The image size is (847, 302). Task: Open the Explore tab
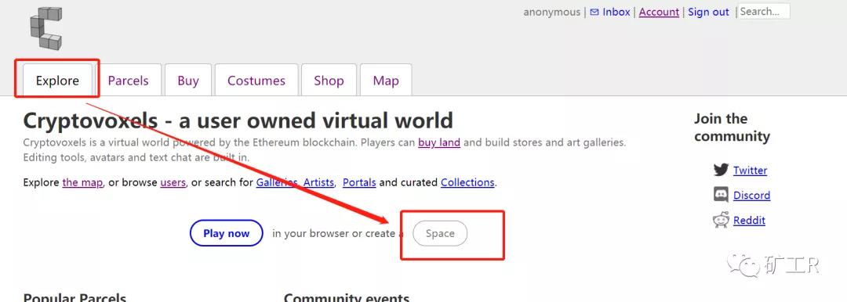point(57,81)
